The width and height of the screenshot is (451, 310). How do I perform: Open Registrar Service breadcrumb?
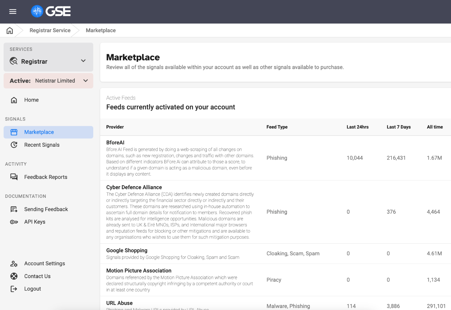click(50, 31)
